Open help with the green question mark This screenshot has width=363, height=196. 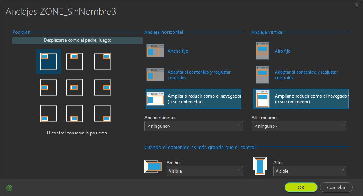click(x=9, y=188)
